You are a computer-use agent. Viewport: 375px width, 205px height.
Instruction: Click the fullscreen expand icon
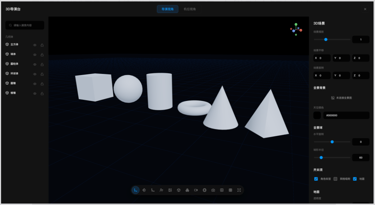pos(239,190)
